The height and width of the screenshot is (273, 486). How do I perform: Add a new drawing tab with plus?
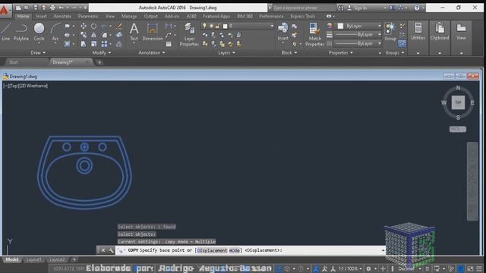pyautogui.click(x=99, y=62)
